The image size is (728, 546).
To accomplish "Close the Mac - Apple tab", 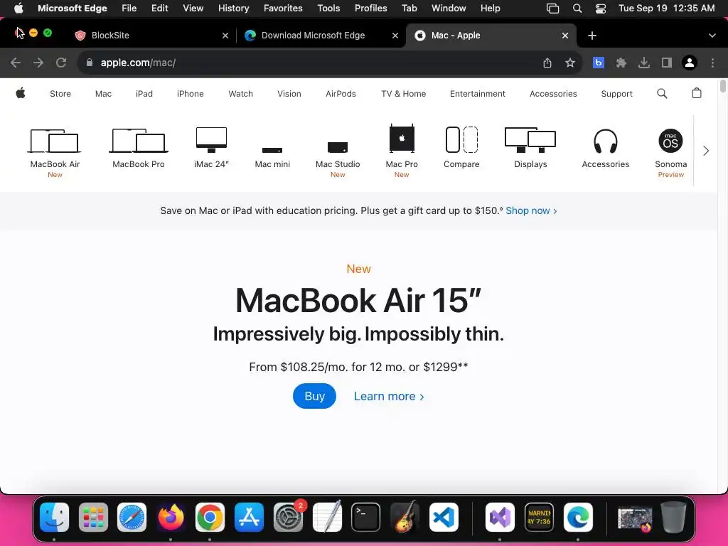I will point(565,36).
